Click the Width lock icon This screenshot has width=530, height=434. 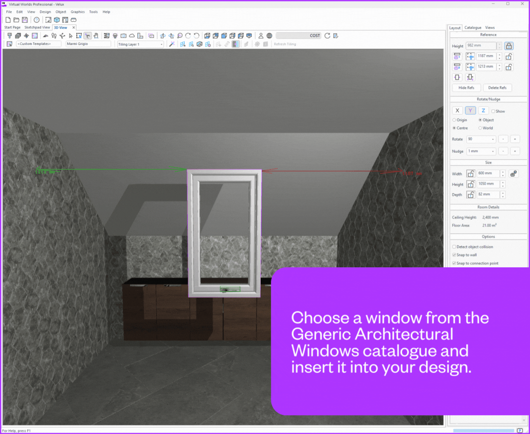click(x=471, y=174)
